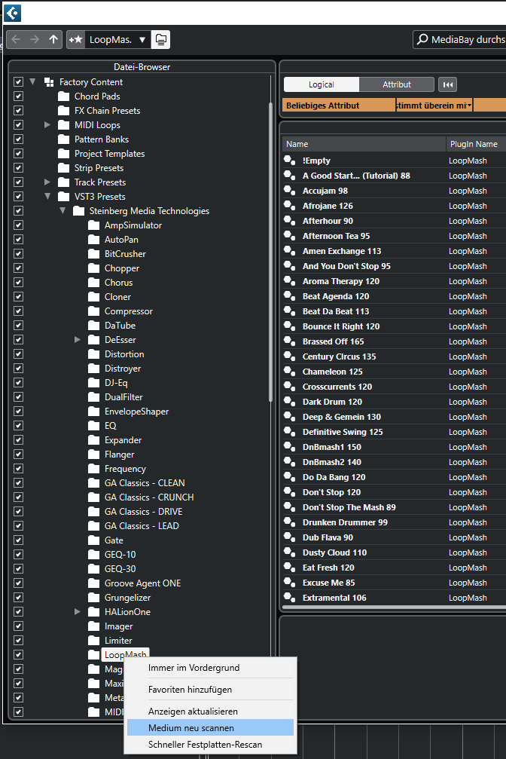The image size is (506, 759).
Task: Click the preset icon for !Empty
Action: [x=290, y=161]
